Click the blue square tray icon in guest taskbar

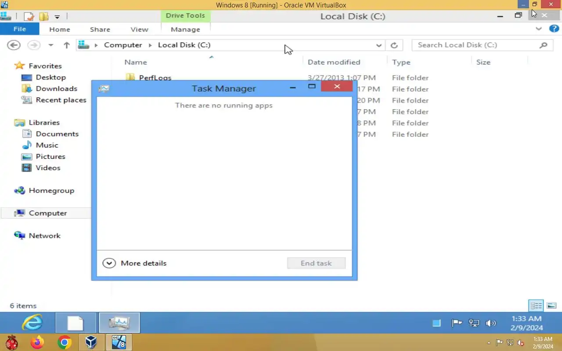tap(436, 323)
